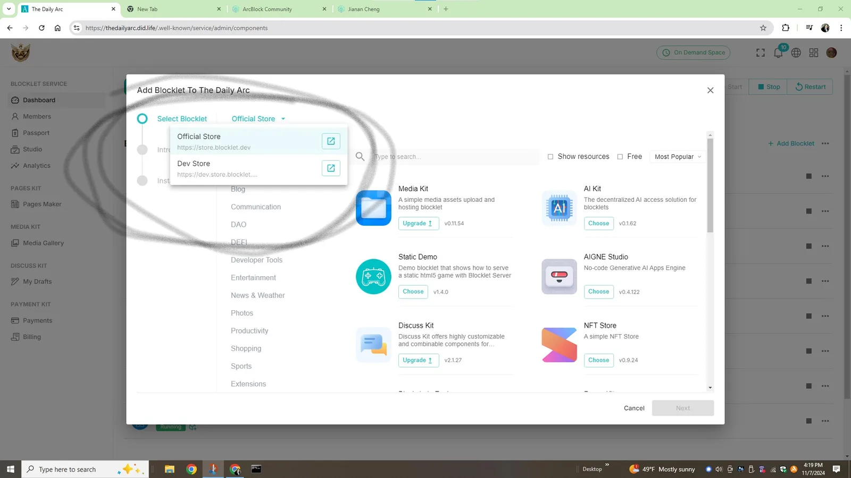Open Chrome media controls icon
The width and height of the screenshot is (851, 478).
coord(809,28)
